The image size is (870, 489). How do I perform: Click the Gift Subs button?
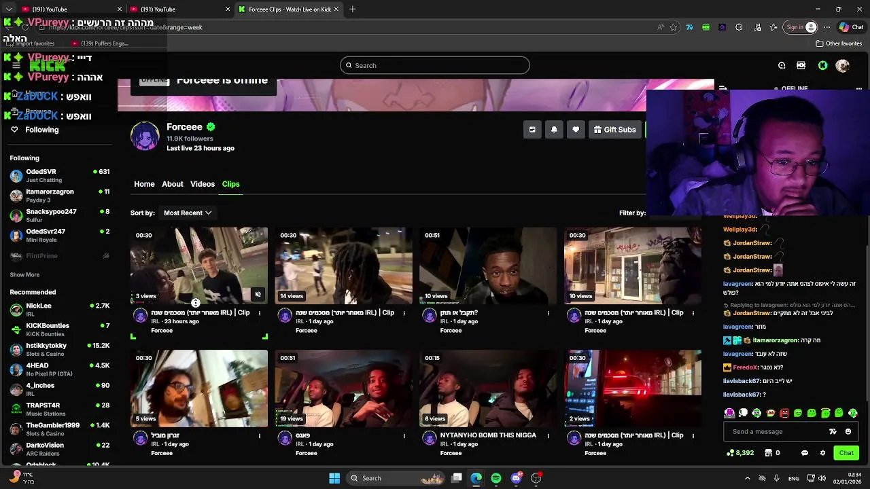pyautogui.click(x=614, y=130)
